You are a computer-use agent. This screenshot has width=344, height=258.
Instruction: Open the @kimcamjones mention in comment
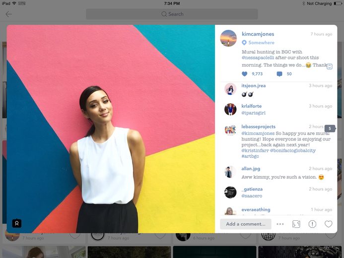(x=258, y=133)
